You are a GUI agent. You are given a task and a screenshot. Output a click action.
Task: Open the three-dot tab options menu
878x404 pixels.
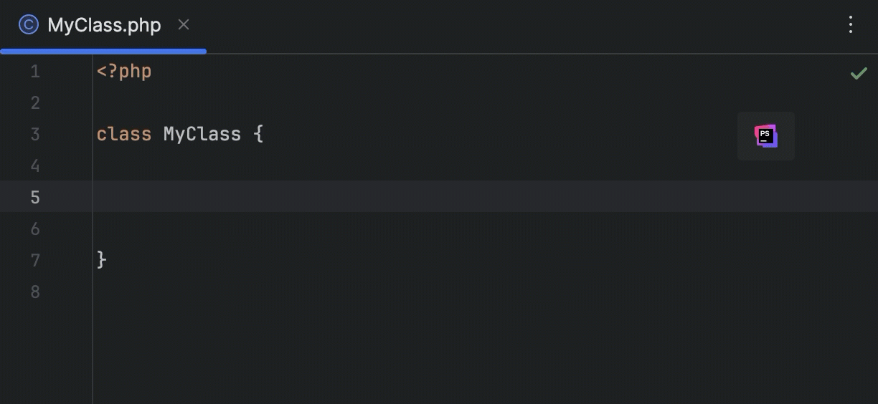tap(850, 25)
